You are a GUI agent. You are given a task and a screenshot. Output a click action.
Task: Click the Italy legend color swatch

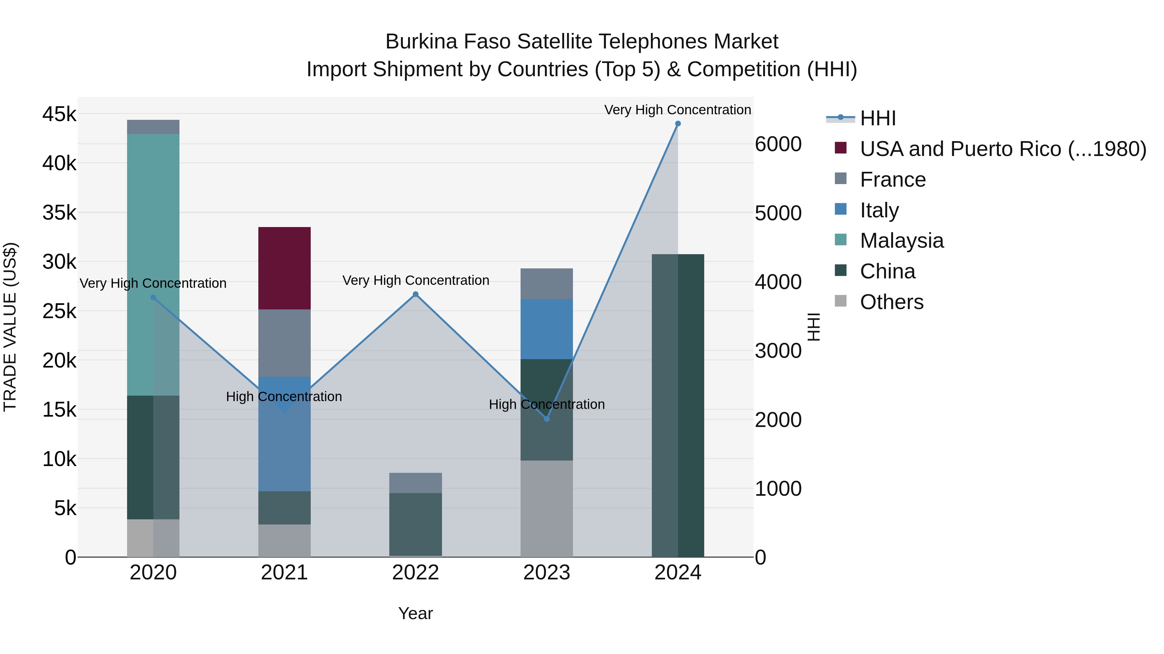840,209
